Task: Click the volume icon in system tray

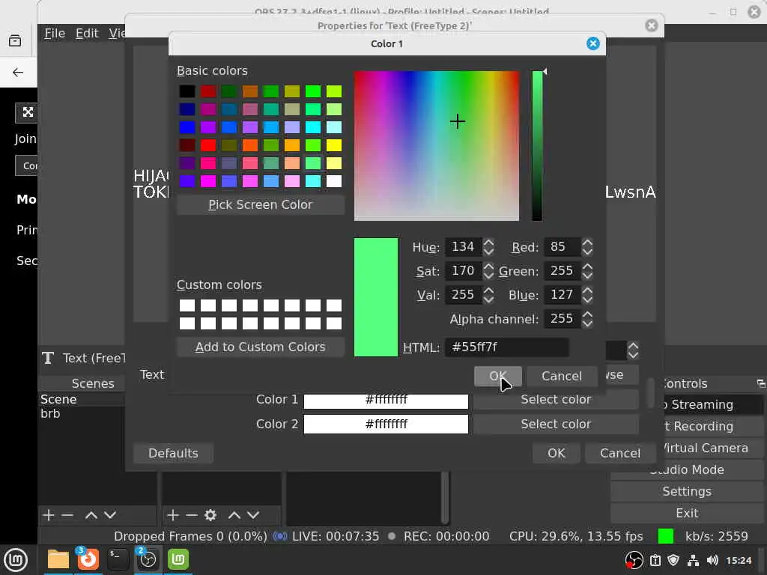Action: pyautogui.click(x=712, y=560)
